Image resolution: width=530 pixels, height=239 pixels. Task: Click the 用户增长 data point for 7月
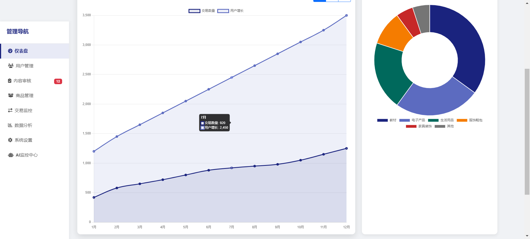232,78
